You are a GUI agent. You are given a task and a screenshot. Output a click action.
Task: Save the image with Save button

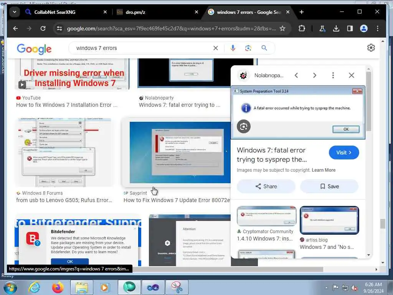point(329,186)
